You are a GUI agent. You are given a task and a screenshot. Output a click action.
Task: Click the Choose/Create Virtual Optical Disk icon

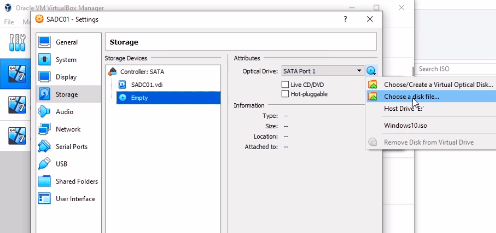373,84
